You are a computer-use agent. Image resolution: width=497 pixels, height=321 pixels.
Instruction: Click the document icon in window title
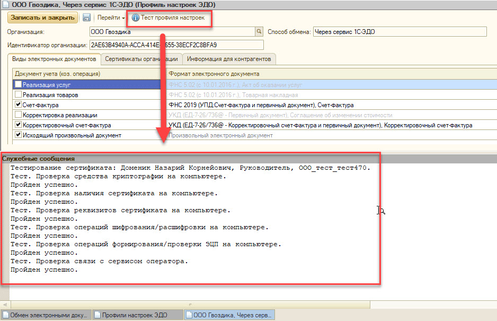(x=5, y=5)
